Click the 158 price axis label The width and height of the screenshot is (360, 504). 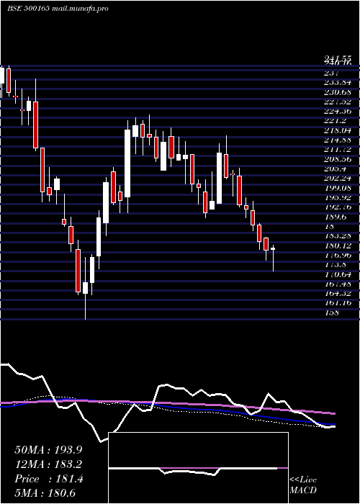click(x=330, y=312)
